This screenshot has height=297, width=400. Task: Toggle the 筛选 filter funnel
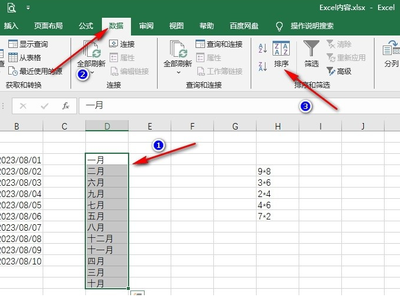(x=311, y=54)
